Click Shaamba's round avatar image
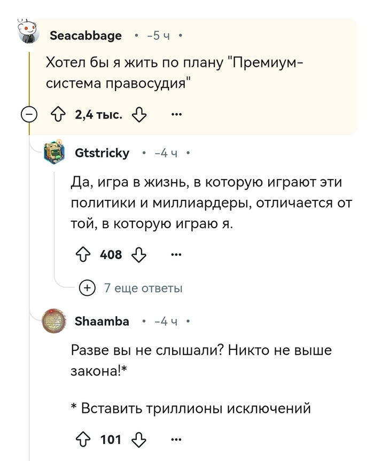This screenshot has width=374, height=461. (53, 321)
